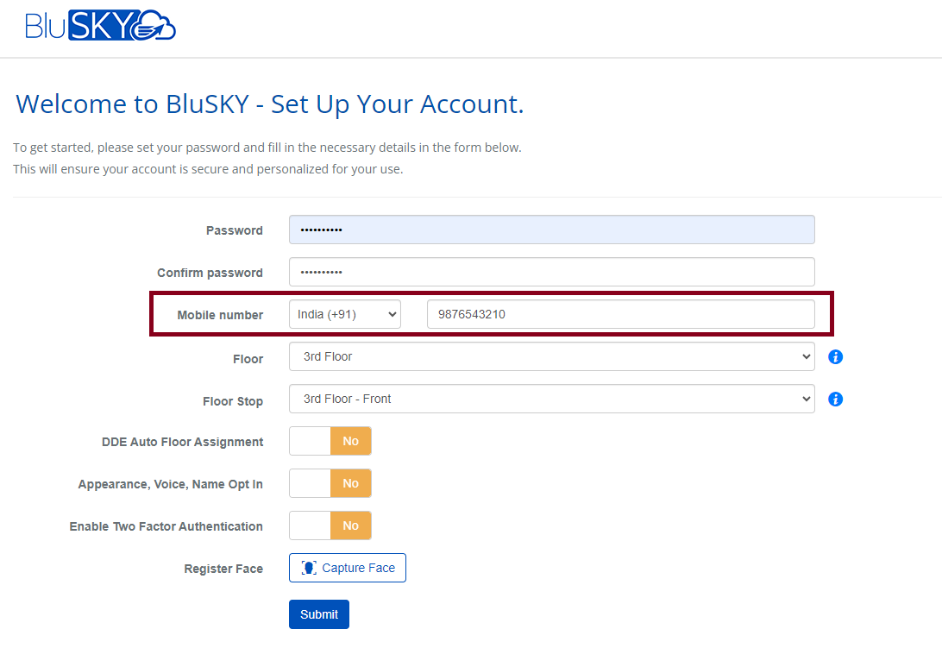
Task: Select the mobile number field containing 9876543210
Action: [x=620, y=315]
